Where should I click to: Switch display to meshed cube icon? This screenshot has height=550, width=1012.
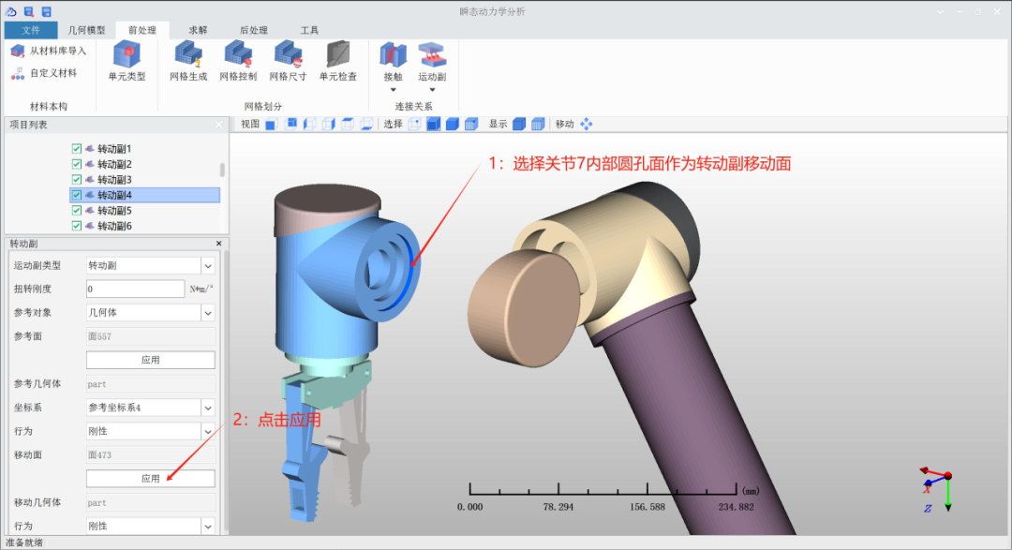(538, 124)
